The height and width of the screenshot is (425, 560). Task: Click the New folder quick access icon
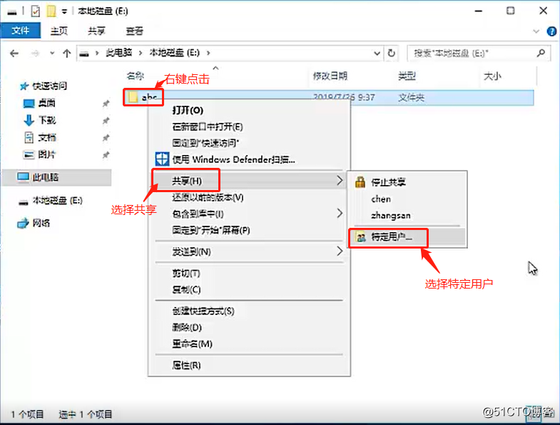[x=51, y=11]
